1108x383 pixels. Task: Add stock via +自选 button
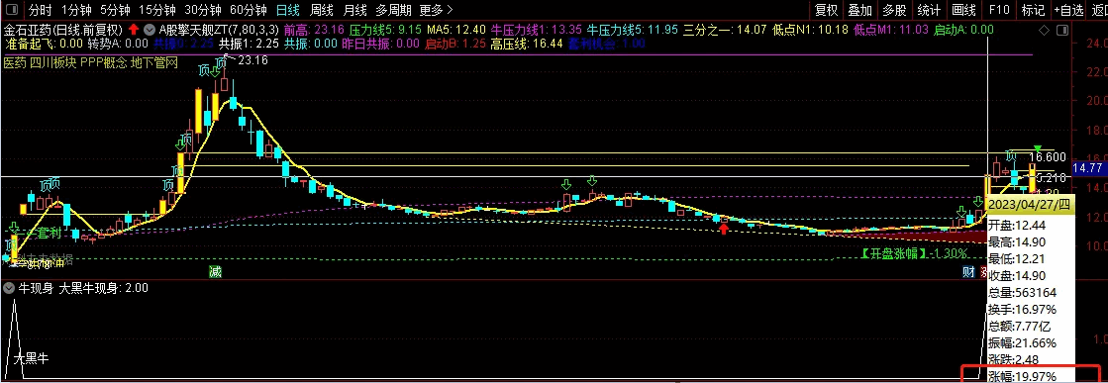click(x=1068, y=10)
